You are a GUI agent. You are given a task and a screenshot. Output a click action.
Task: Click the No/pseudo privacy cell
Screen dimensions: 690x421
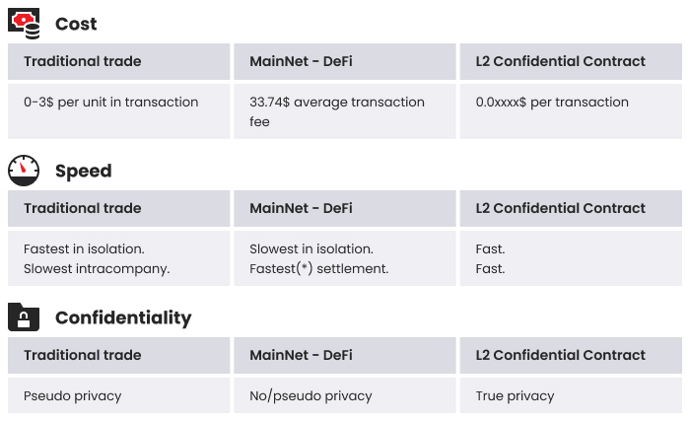click(x=345, y=395)
